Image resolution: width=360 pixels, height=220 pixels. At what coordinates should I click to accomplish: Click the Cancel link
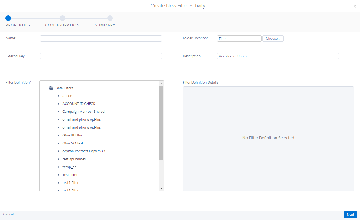(9, 214)
